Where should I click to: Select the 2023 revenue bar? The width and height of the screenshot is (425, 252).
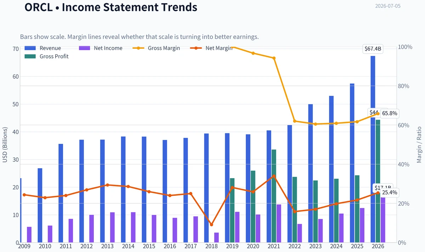point(311,173)
